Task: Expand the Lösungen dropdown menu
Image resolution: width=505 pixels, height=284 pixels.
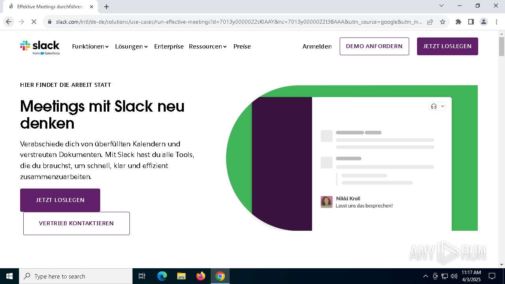Action: click(x=131, y=47)
